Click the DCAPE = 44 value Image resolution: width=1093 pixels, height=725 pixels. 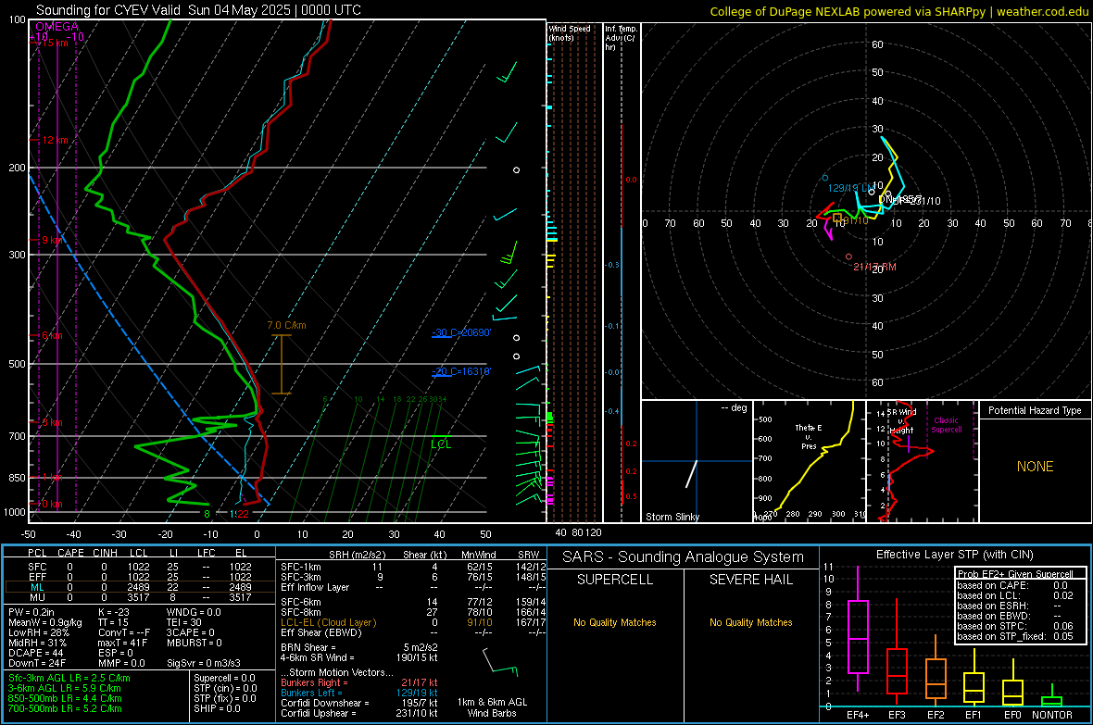(36, 653)
